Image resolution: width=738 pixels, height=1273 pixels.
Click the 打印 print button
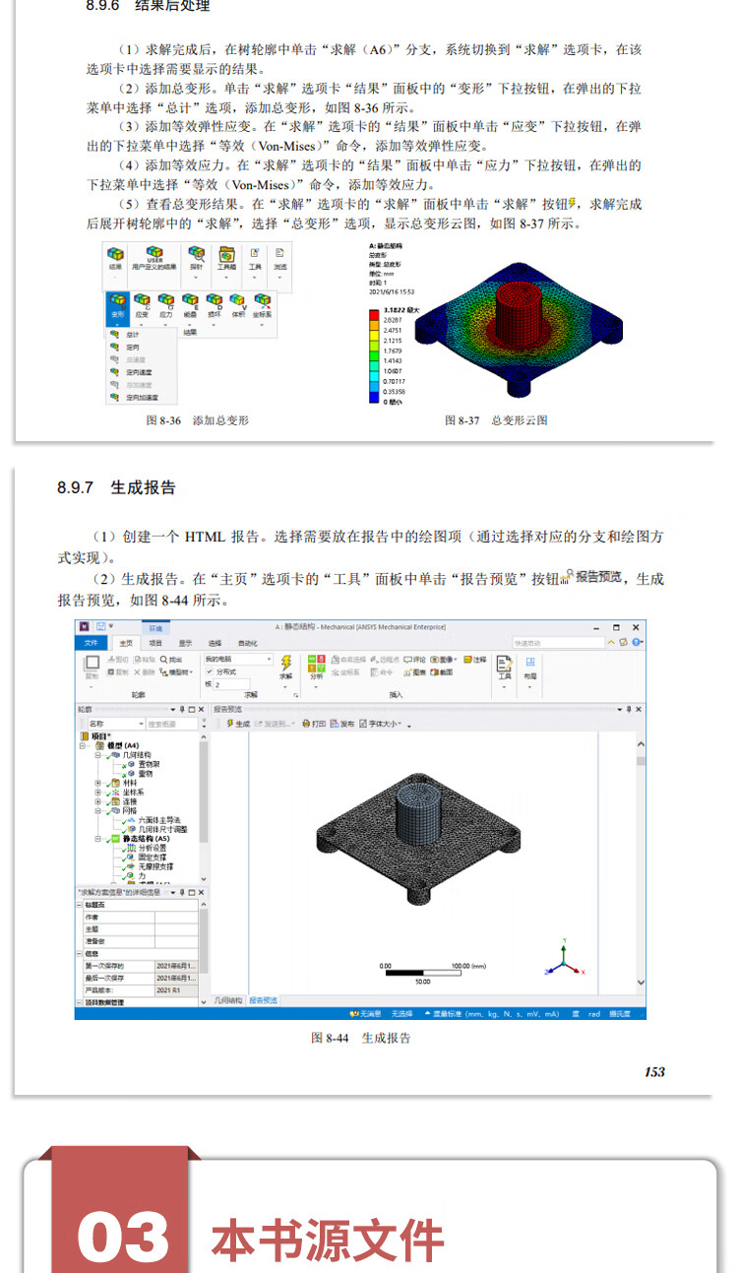tap(314, 724)
